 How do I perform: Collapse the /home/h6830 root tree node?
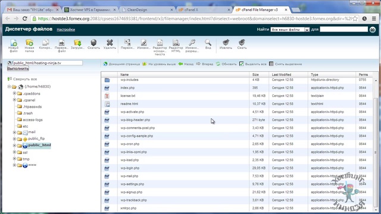9,86
